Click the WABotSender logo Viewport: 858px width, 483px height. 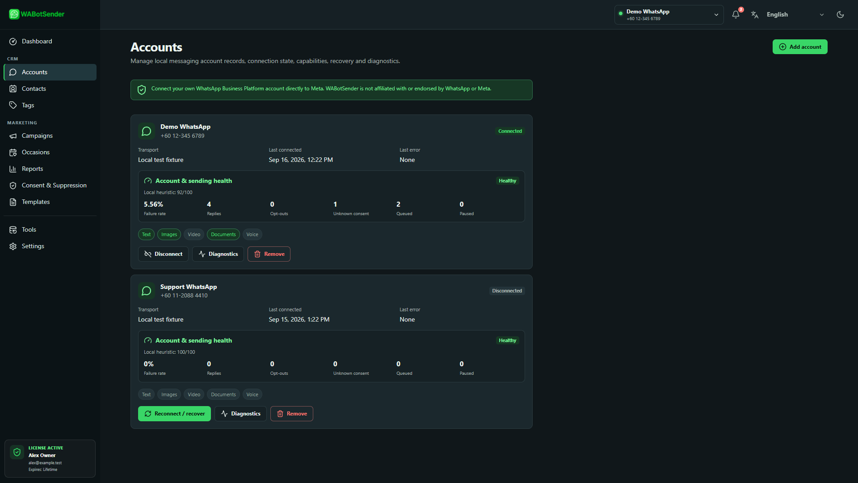37,14
